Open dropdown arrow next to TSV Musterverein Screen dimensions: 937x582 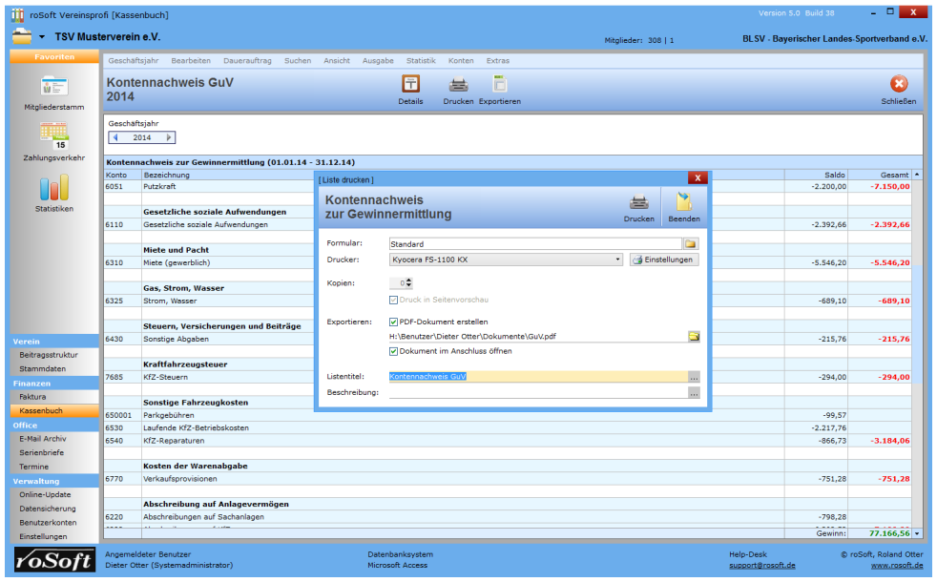(42, 37)
